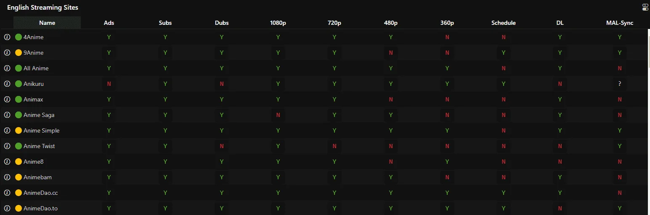Screen dimensions: 650x215
Task: Sort by the Schedule column header
Action: click(504, 23)
